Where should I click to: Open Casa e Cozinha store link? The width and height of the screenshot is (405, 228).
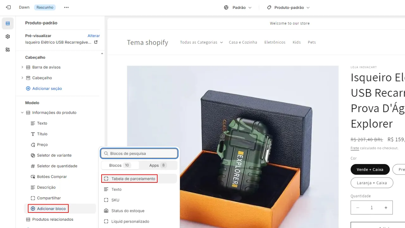pyautogui.click(x=243, y=42)
